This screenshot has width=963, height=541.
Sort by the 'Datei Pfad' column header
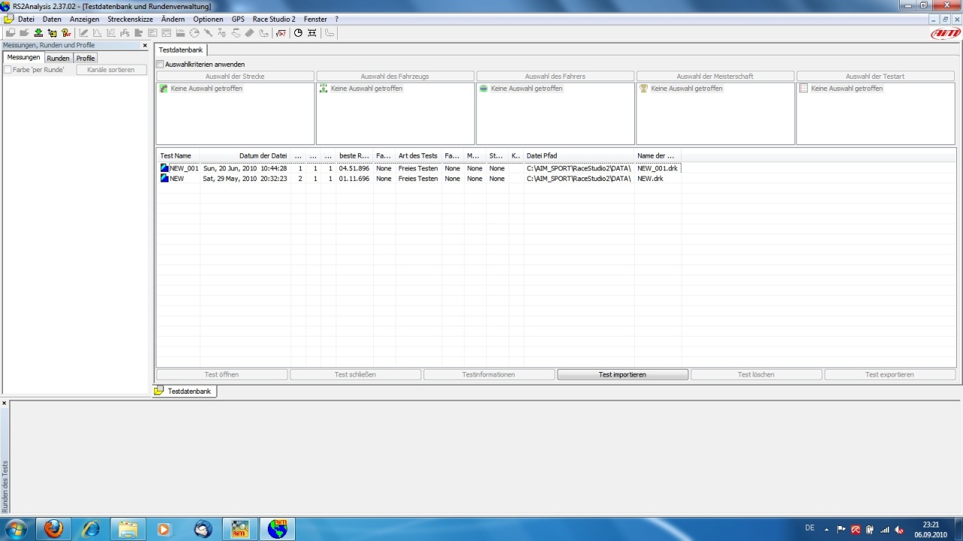579,156
